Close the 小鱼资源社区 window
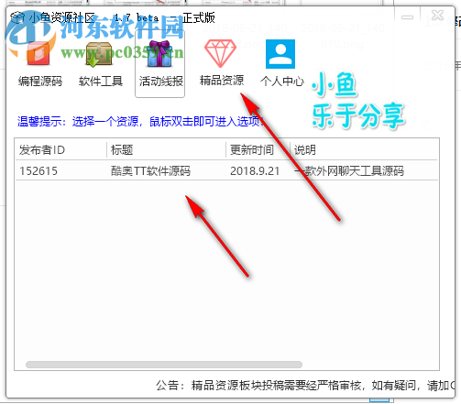461x404 pixels. (x=437, y=16)
